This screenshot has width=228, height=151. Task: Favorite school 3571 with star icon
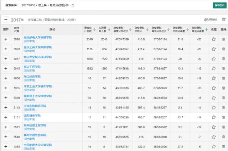coord(214,127)
